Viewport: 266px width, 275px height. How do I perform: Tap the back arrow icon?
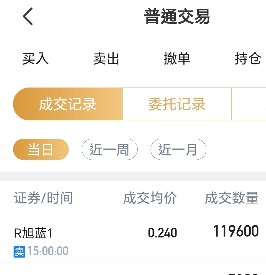pos(28,16)
